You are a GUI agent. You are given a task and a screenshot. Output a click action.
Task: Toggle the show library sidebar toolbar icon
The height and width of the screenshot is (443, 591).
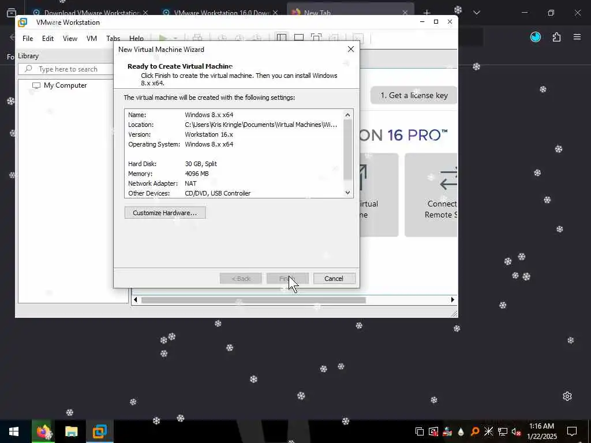coord(282,38)
